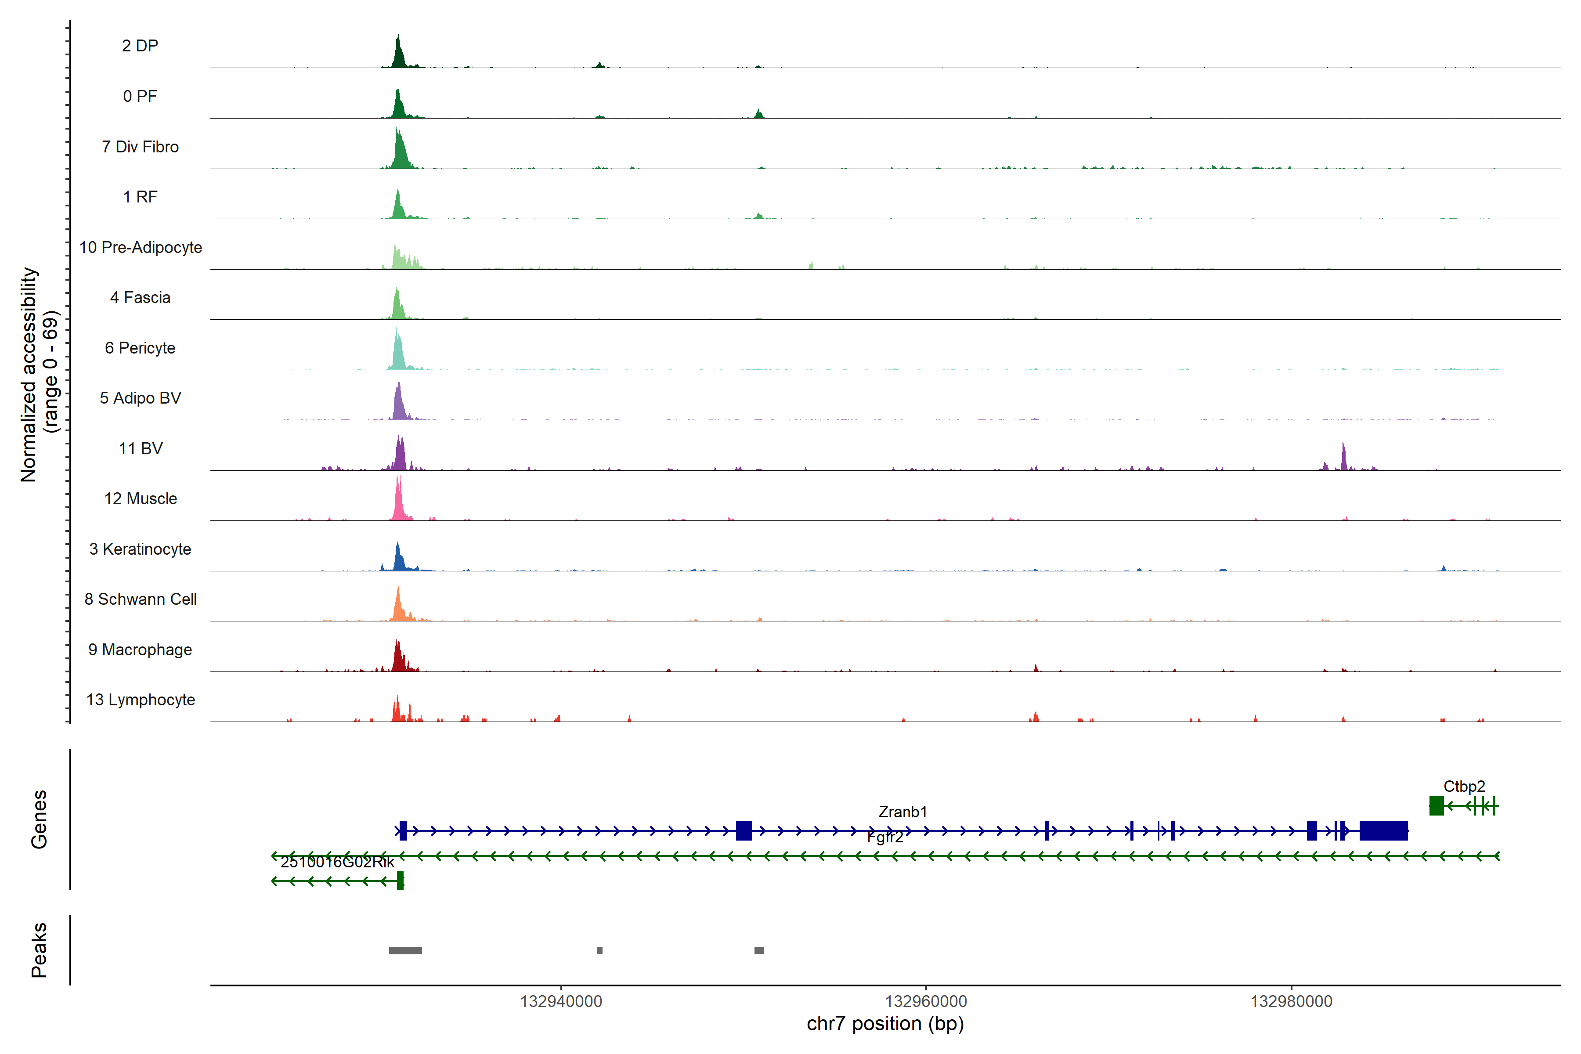Click the largest dark blue Zranb1 exon

[1383, 831]
